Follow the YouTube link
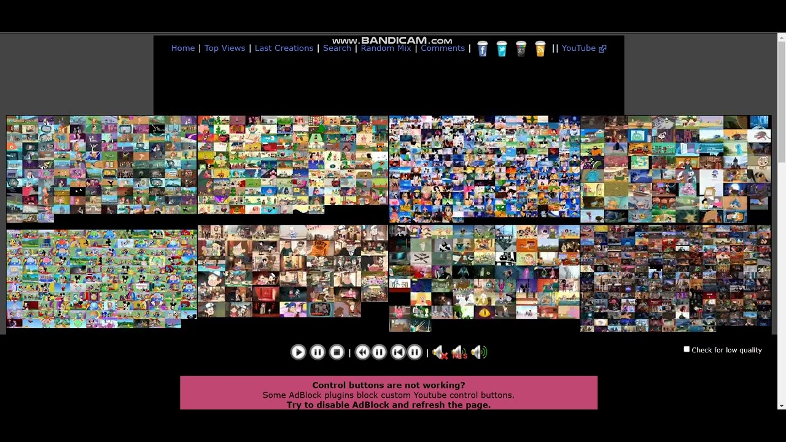The image size is (786, 442). pyautogui.click(x=578, y=48)
